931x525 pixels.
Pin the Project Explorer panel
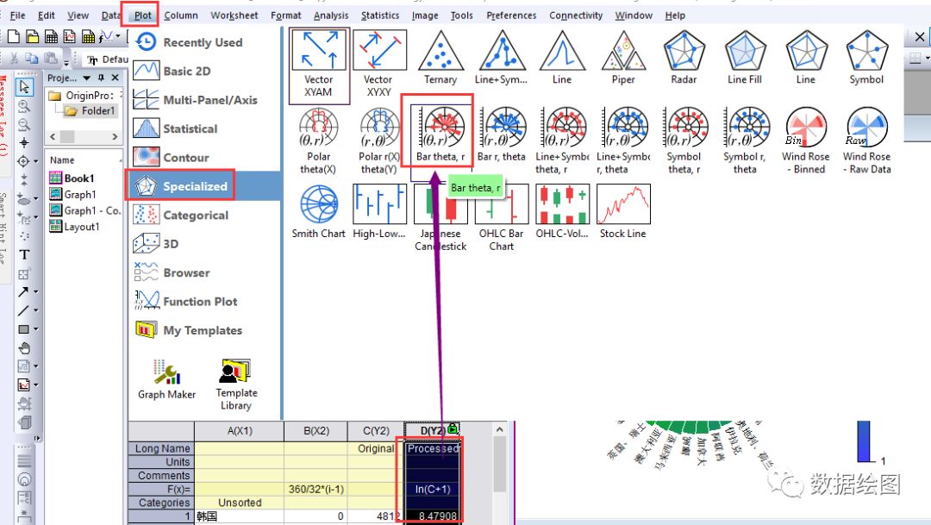point(101,78)
